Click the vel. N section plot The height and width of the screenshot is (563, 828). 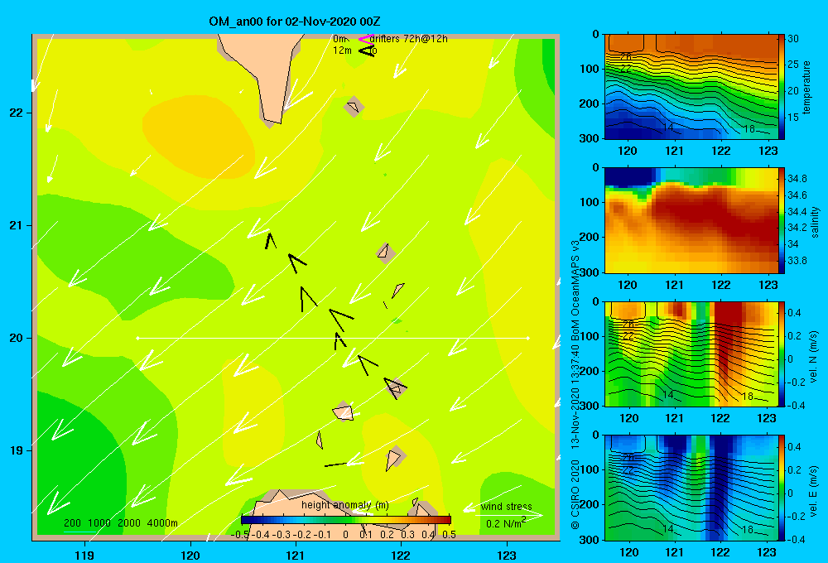[691, 354]
